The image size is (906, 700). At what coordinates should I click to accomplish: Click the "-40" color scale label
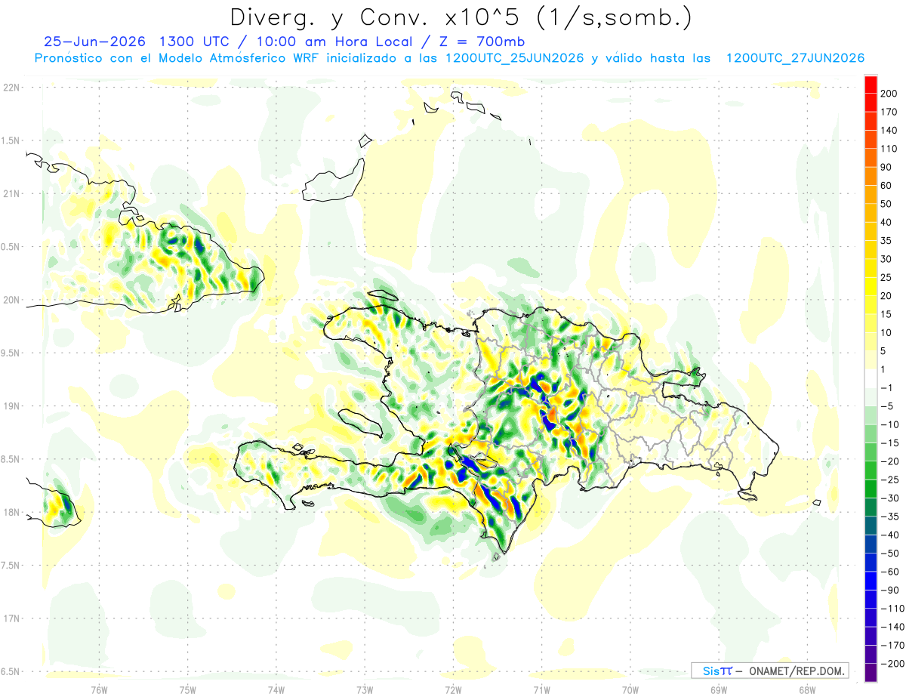coord(892,535)
